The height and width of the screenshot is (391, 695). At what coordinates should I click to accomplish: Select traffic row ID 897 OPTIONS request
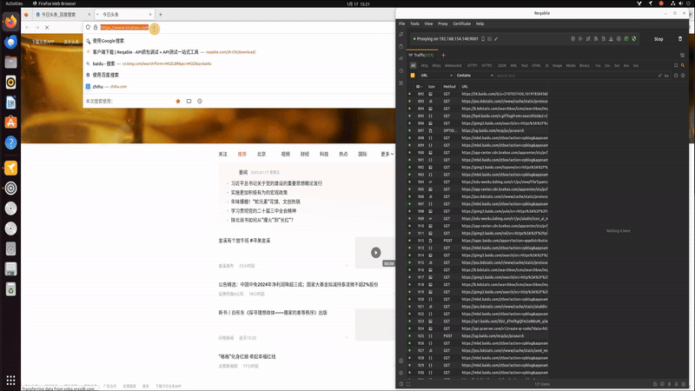pos(478,131)
